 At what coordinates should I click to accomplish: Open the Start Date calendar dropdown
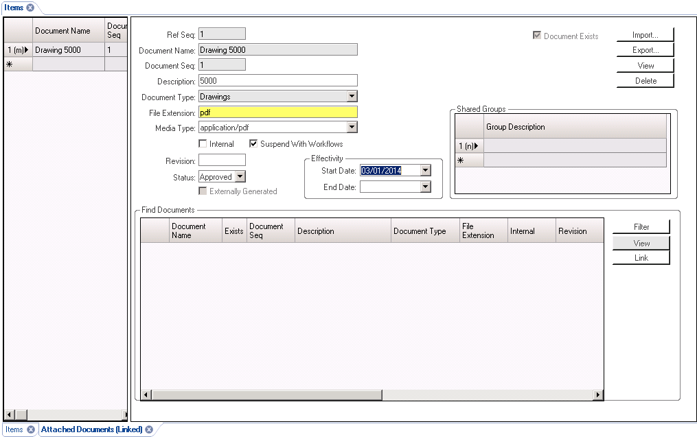426,171
